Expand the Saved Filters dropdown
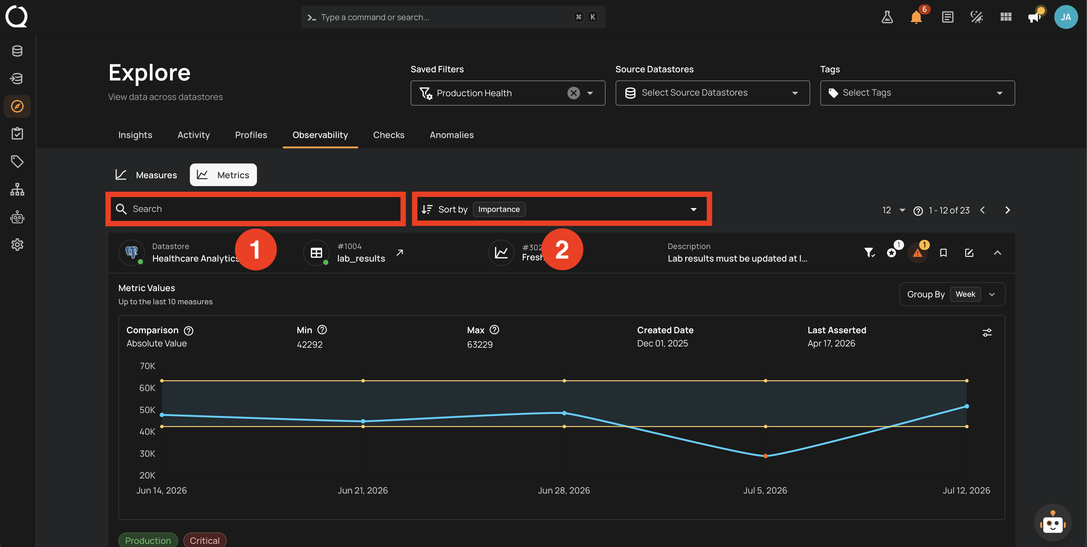This screenshot has width=1087, height=547. [x=590, y=93]
